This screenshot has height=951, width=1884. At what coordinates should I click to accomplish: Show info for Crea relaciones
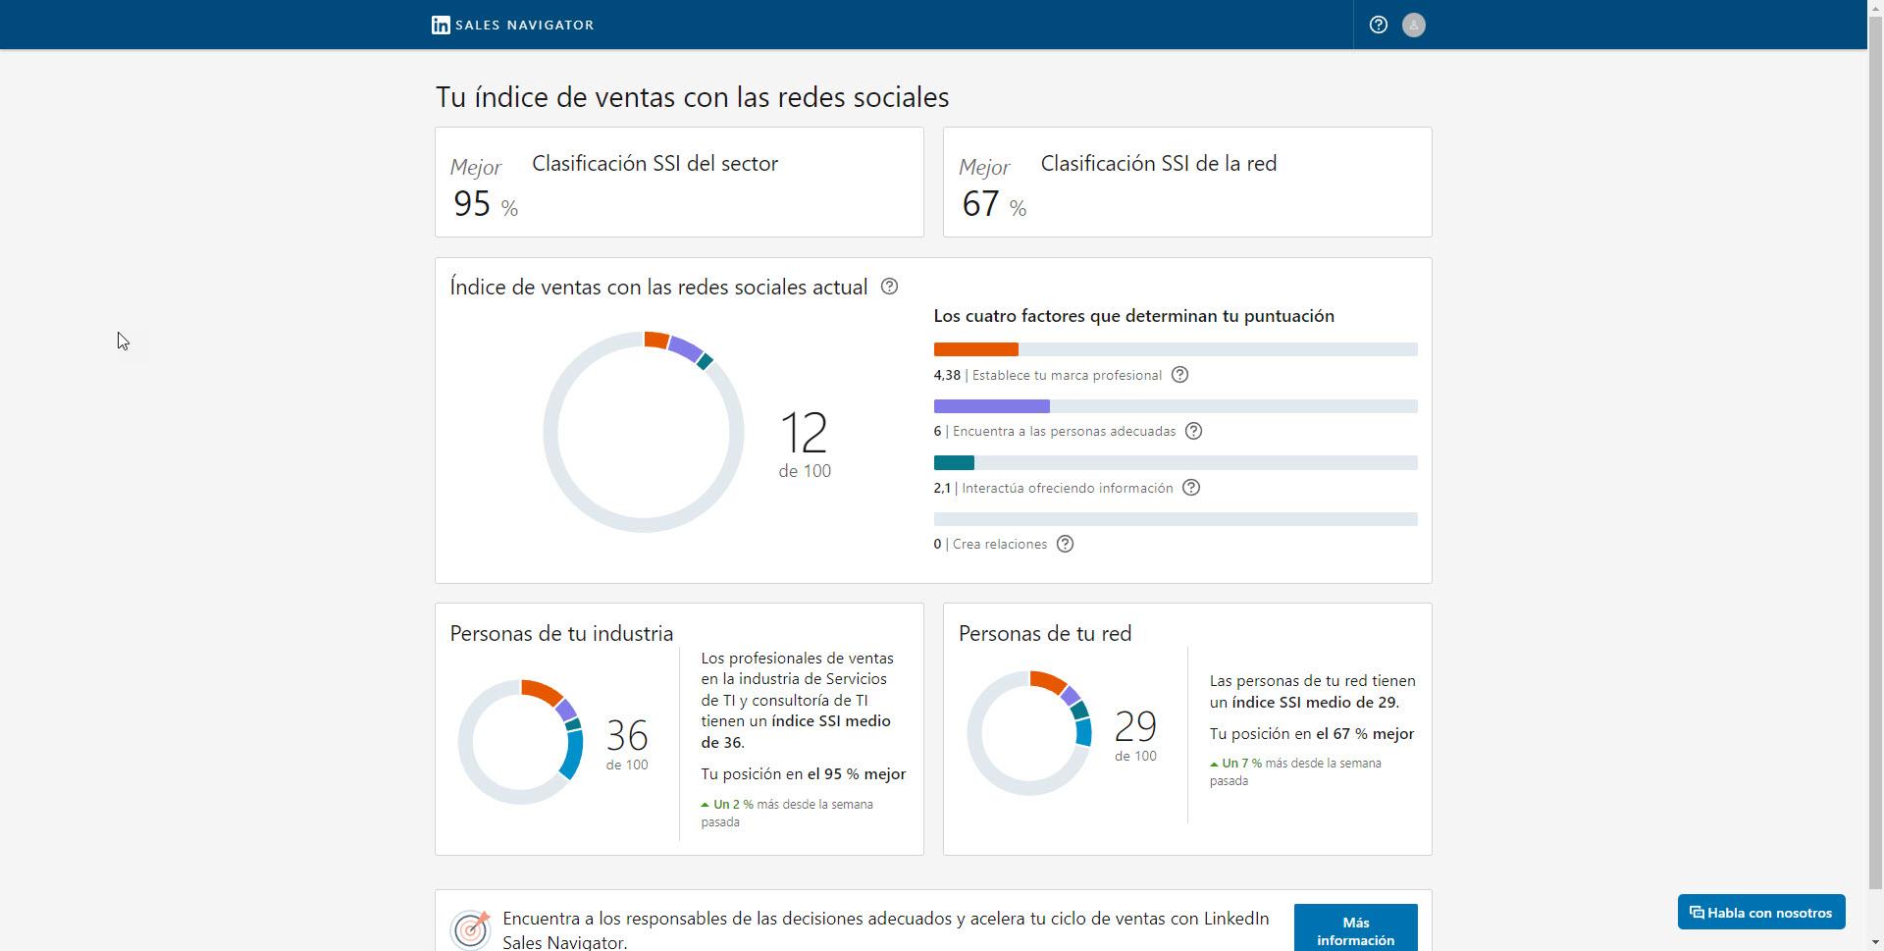(1065, 544)
